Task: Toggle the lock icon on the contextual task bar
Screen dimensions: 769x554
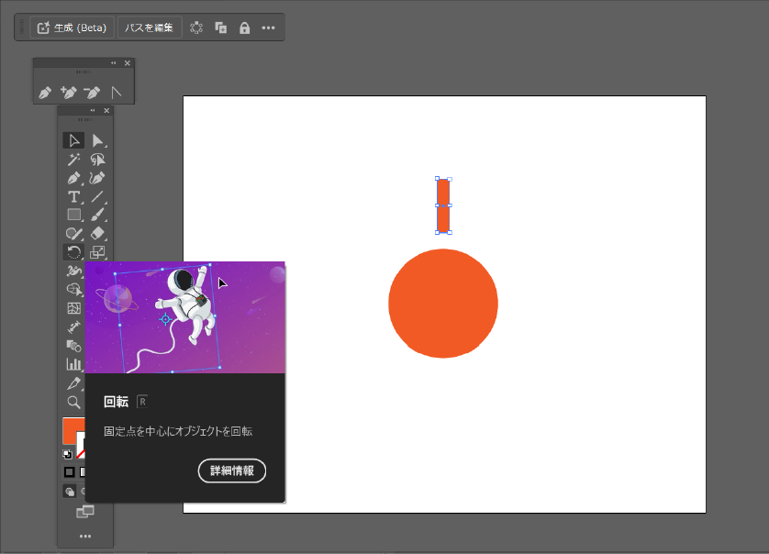Action: coord(244,28)
